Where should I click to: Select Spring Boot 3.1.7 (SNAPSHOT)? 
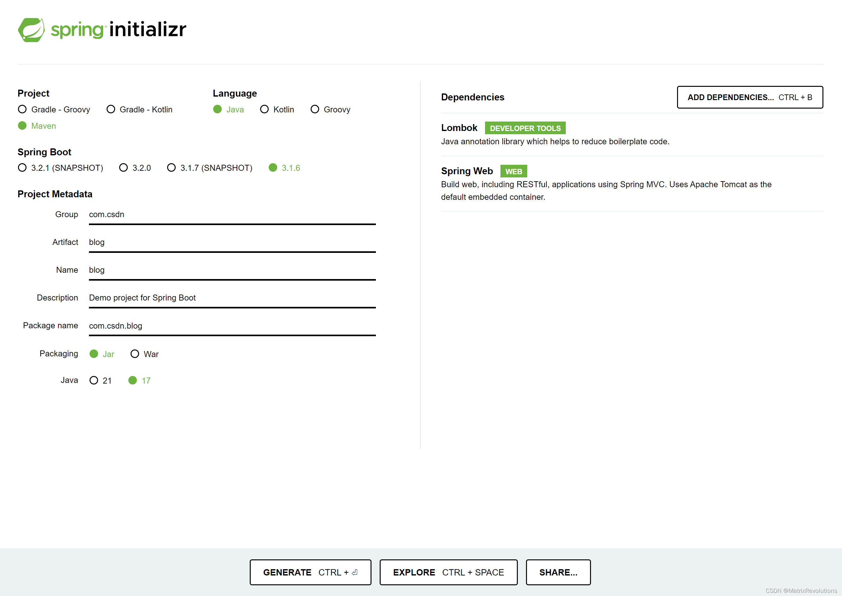pyautogui.click(x=209, y=168)
